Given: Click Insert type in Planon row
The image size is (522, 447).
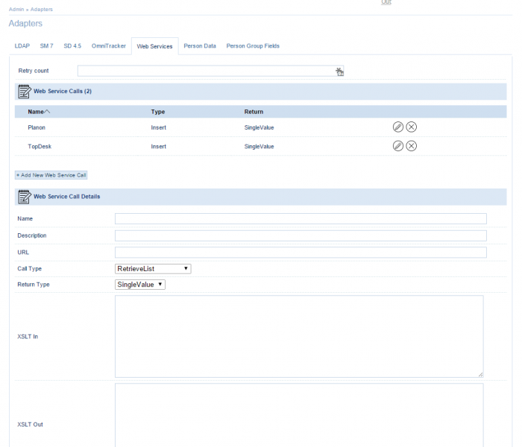Looking at the screenshot, I should click(x=158, y=127).
